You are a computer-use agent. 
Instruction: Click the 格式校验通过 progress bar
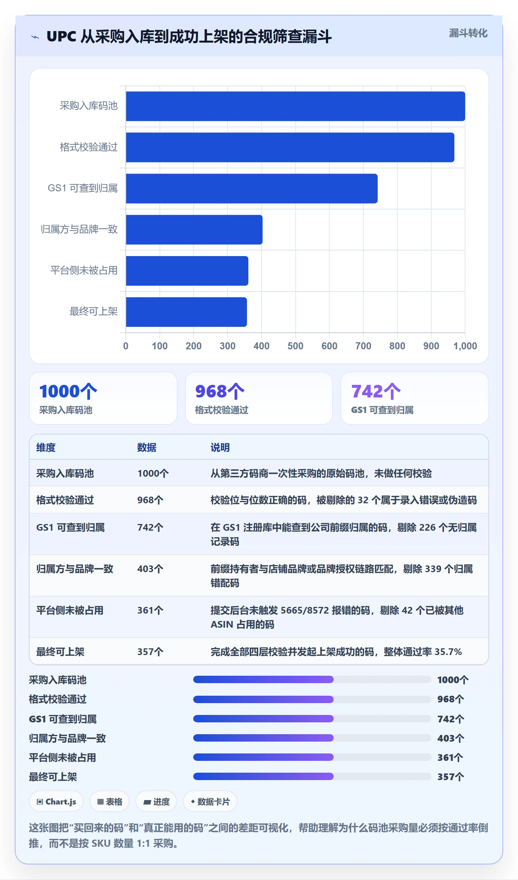point(312,699)
